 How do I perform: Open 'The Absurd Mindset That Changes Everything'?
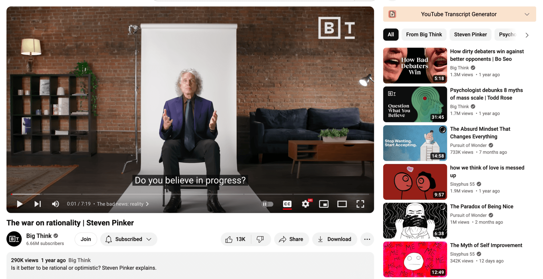[x=480, y=133]
